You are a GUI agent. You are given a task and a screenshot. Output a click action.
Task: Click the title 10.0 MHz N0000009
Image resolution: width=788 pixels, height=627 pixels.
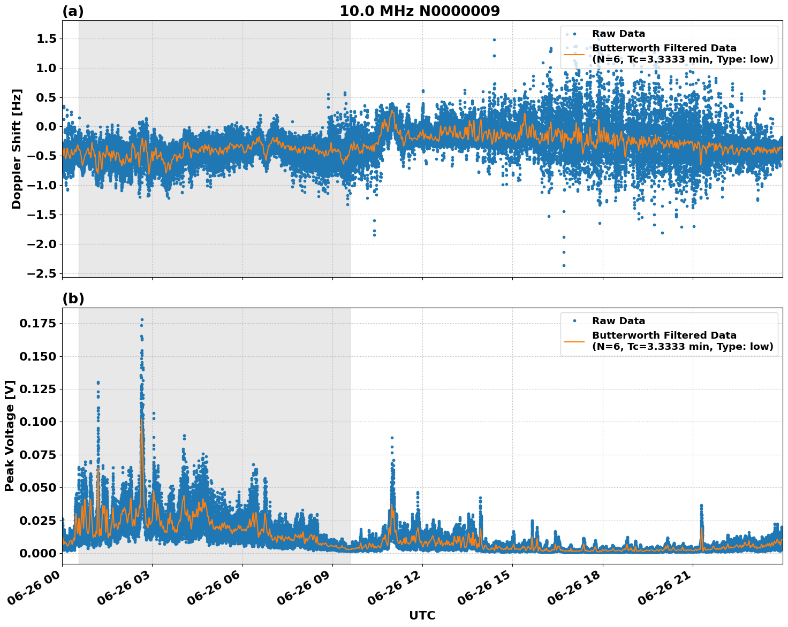[421, 10]
